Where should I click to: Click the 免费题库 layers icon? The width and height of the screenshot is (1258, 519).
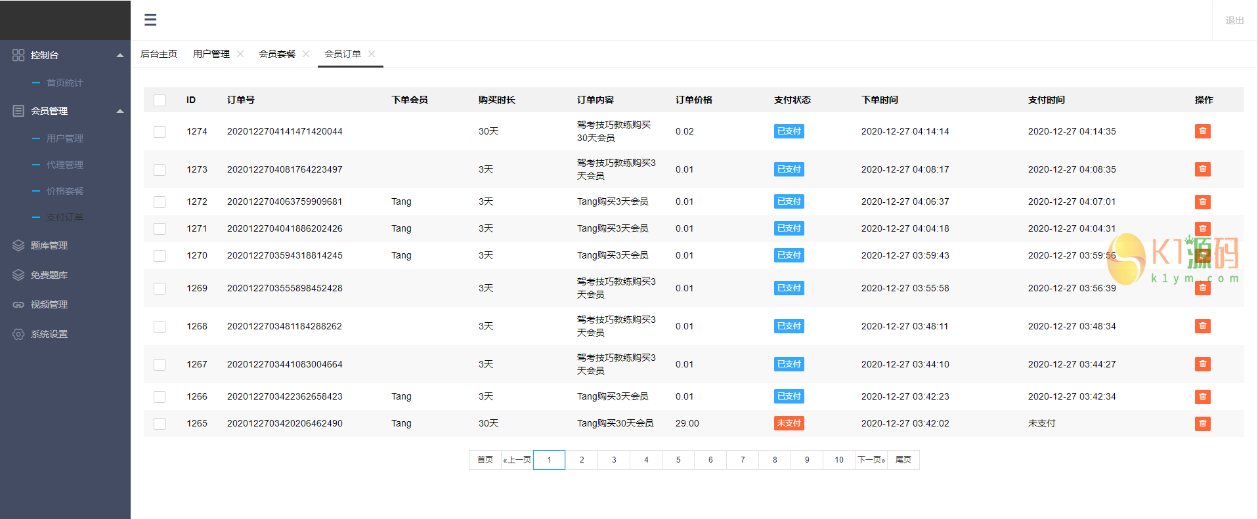(18, 275)
